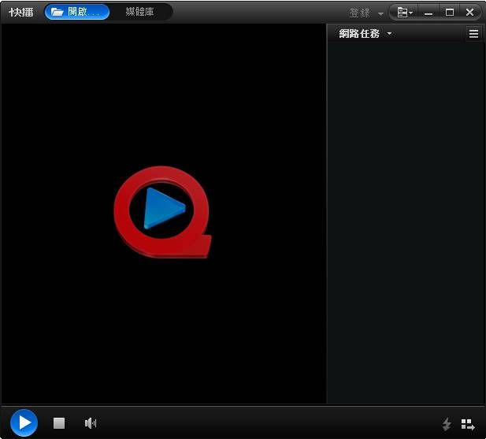The height and width of the screenshot is (439, 486).
Task: Click the folder icon in 開啟 button
Action: click(58, 12)
